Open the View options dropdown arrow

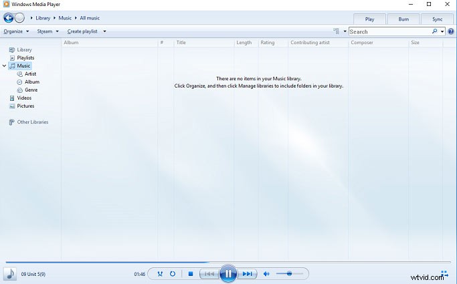tap(345, 31)
